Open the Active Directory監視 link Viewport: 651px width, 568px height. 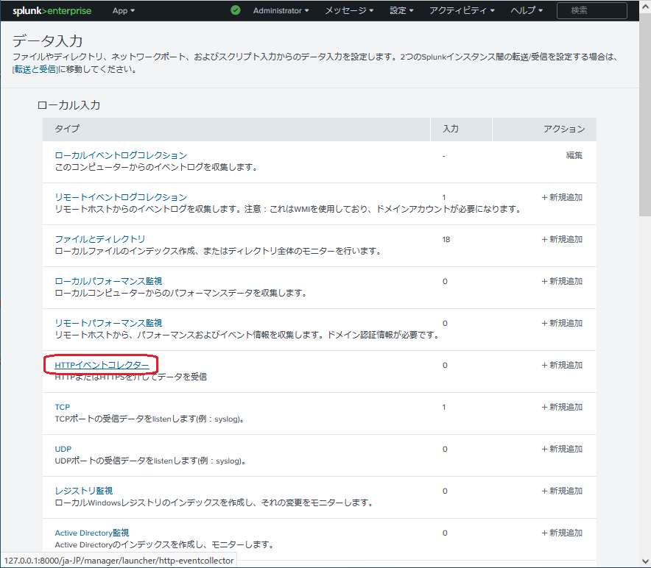92,533
